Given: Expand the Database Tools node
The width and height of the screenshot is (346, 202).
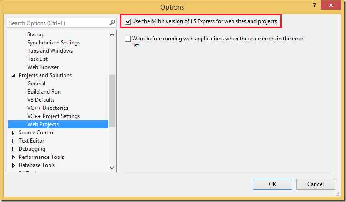Looking at the screenshot, I should 13,165.
